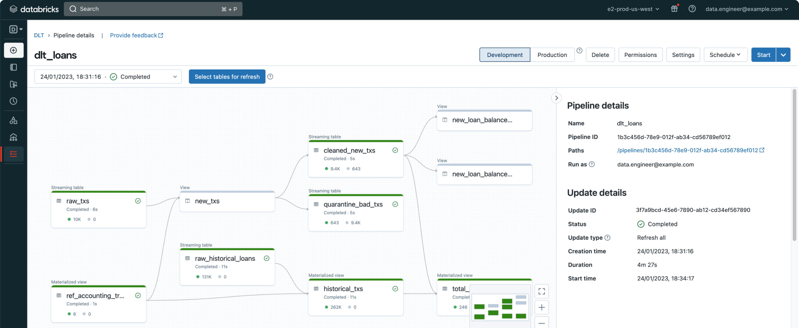Select Development pipeline mode

coord(504,55)
